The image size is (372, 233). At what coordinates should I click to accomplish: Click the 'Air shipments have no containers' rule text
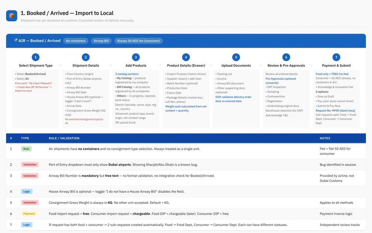(124, 149)
